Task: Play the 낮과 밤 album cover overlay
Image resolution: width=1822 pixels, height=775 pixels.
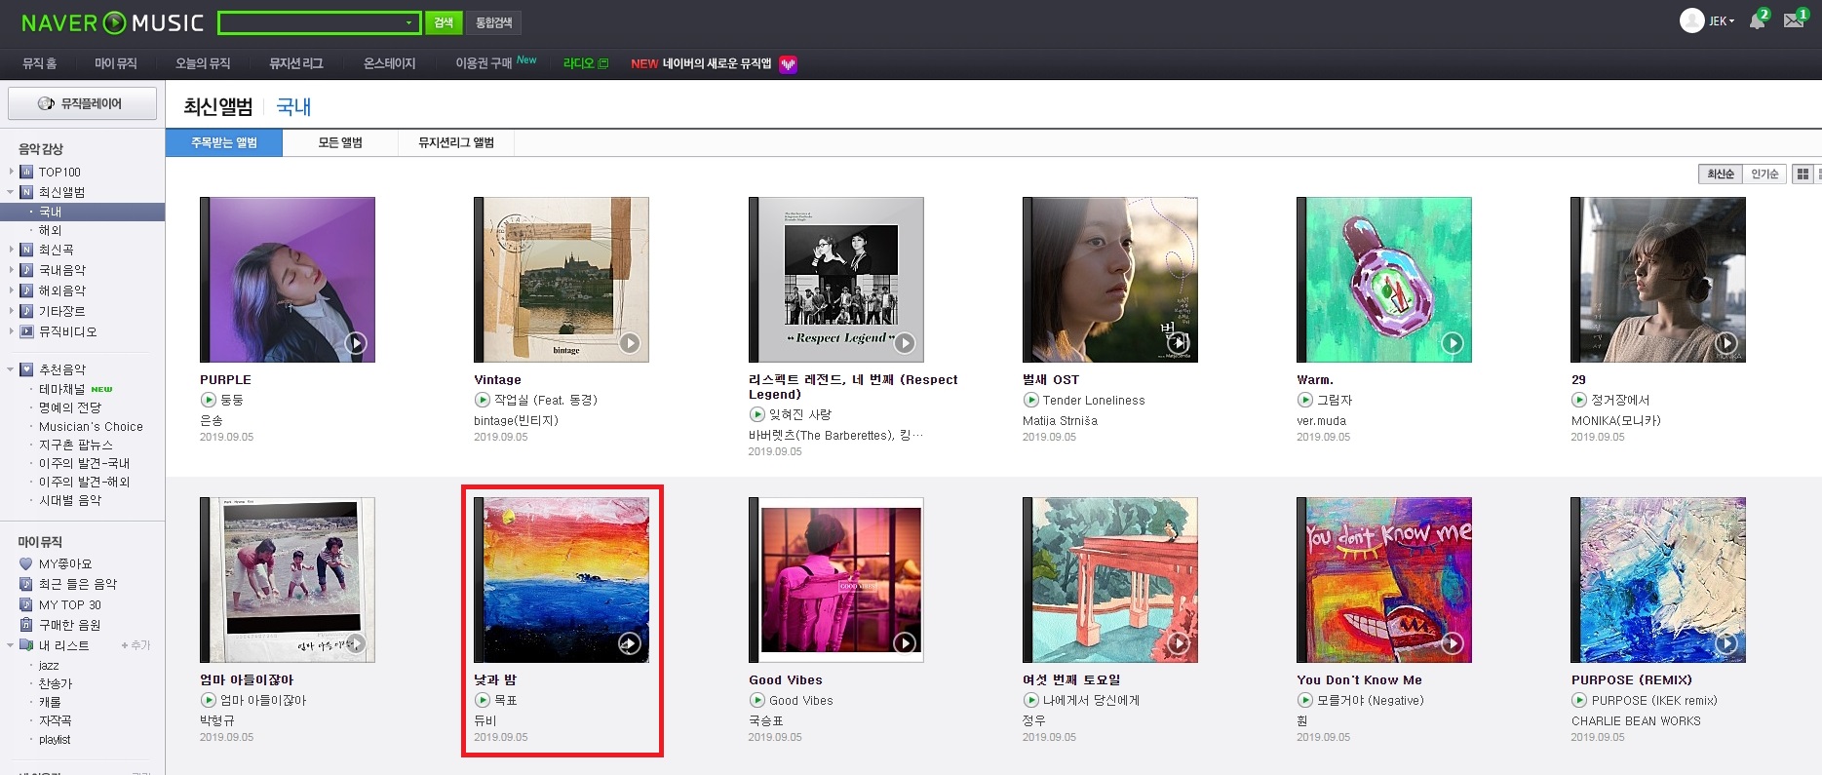Action: [630, 643]
